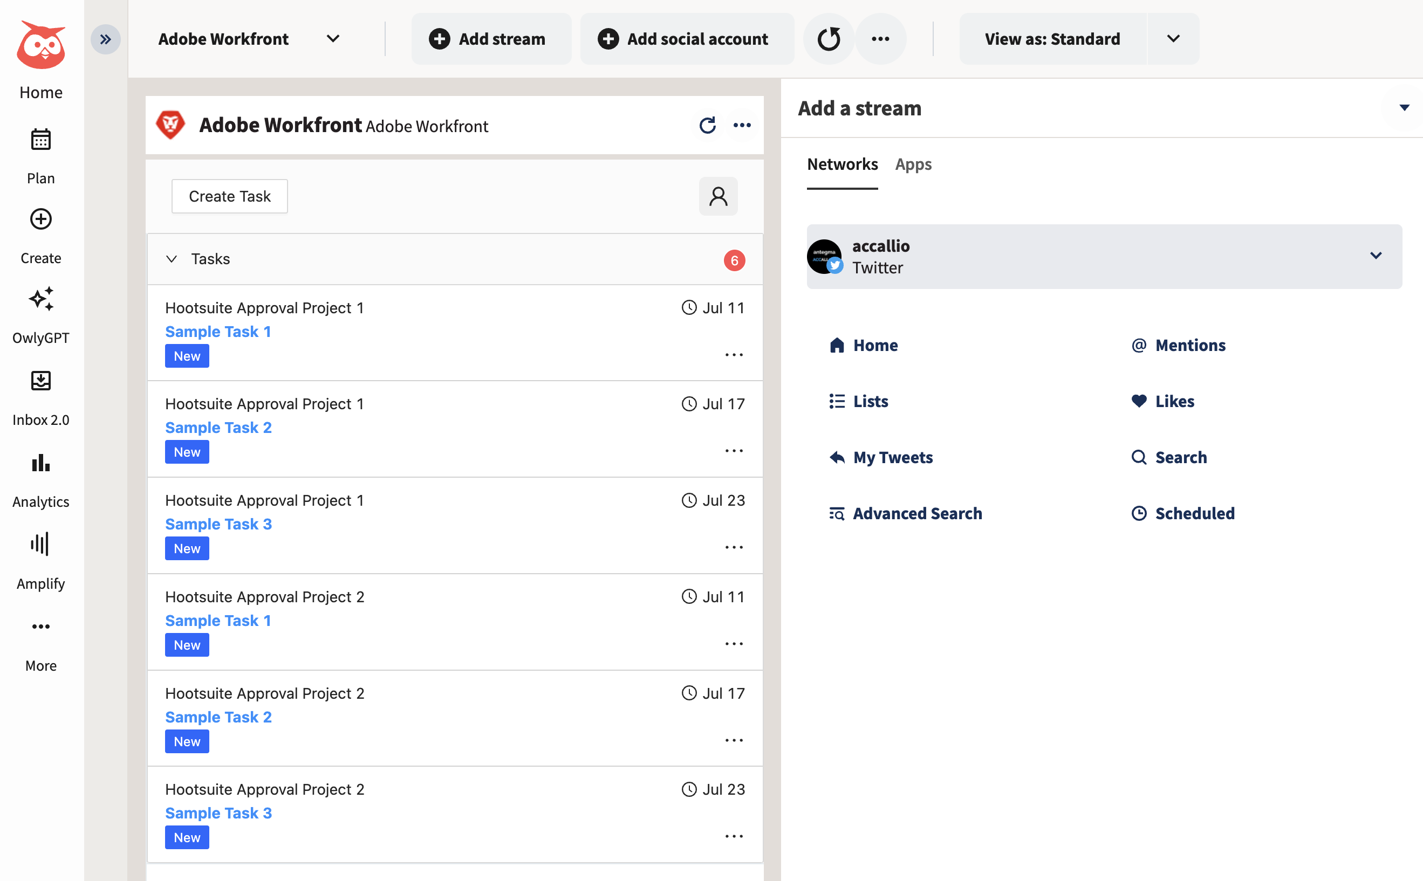Image resolution: width=1423 pixels, height=881 pixels.
Task: Click the Create Task button
Action: [230, 196]
